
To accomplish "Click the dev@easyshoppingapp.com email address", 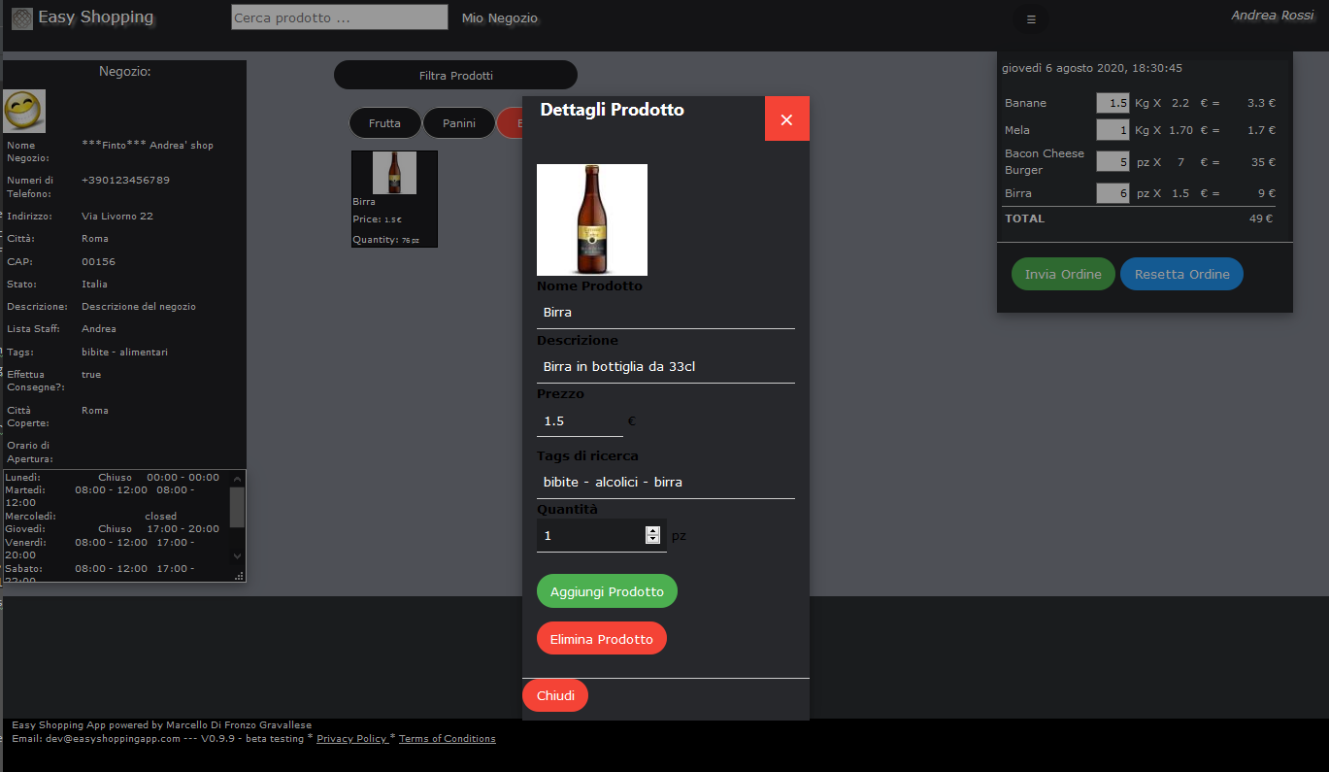I will tap(114, 739).
